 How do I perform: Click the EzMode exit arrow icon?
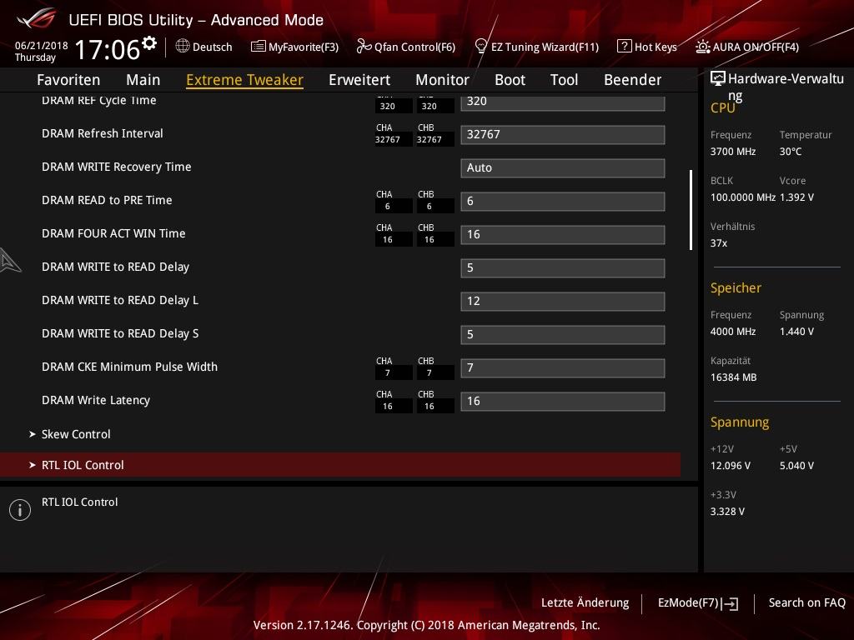(730, 603)
